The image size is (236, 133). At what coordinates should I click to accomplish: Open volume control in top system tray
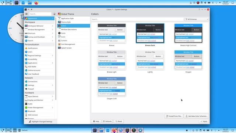(x=205, y=3)
